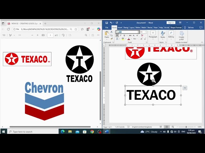Zoom in on the PDF with plus icon
The height and width of the screenshot is (153, 205).
[x=38, y=35]
